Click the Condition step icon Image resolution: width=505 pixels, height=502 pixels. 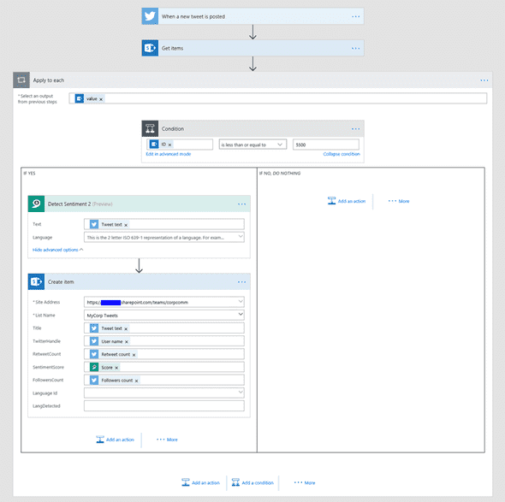click(150, 128)
